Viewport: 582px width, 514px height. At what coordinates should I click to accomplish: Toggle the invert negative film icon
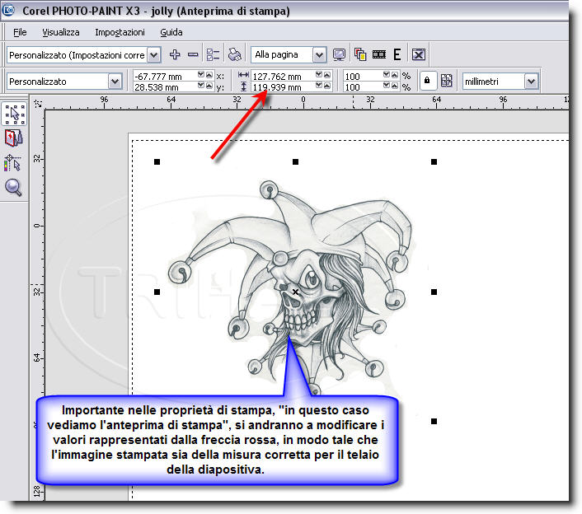click(379, 55)
